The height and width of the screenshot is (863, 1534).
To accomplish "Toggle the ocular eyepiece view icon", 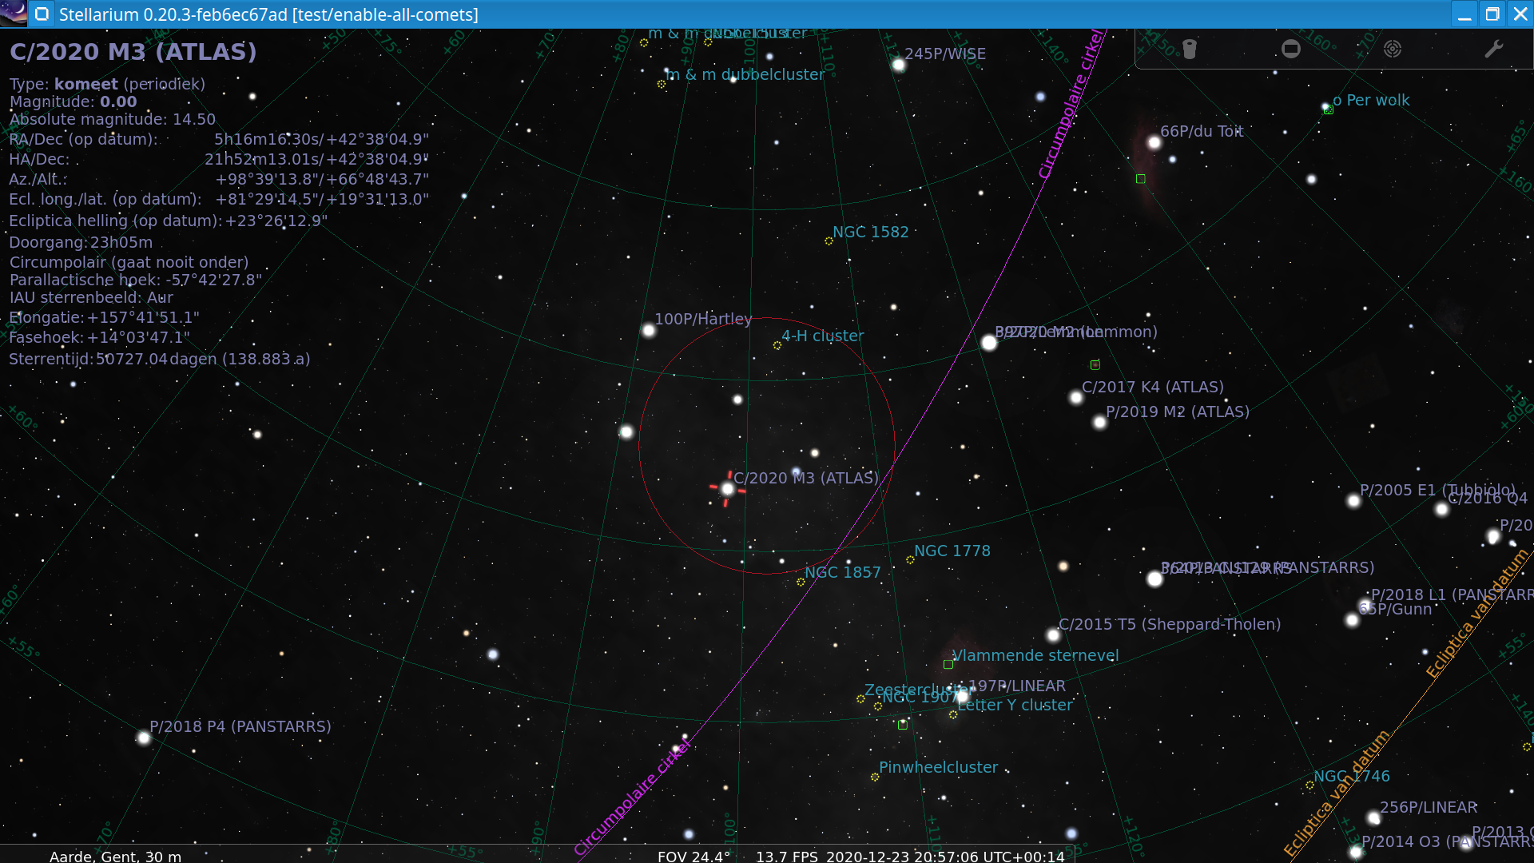I will pyautogui.click(x=1190, y=50).
